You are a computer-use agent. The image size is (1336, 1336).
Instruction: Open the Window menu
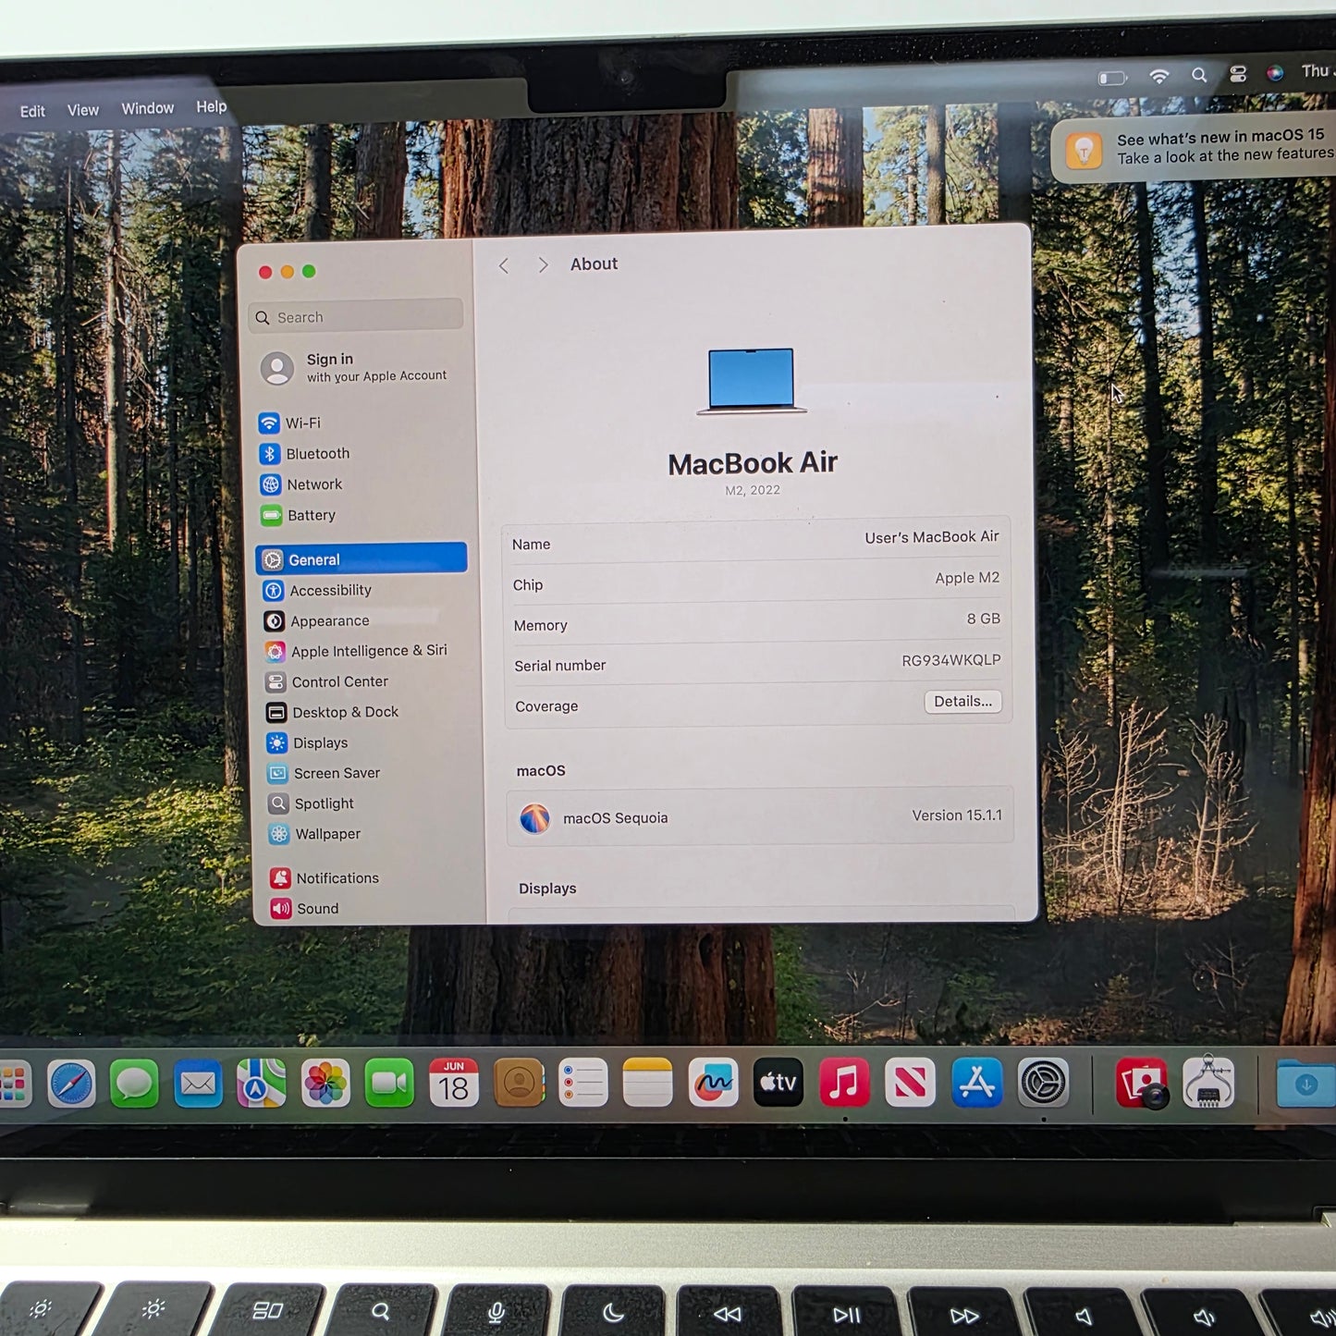point(147,108)
